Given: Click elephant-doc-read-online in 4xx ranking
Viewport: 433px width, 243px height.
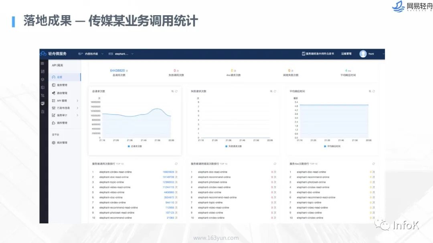Looking at the screenshot, I should tap(311, 172).
